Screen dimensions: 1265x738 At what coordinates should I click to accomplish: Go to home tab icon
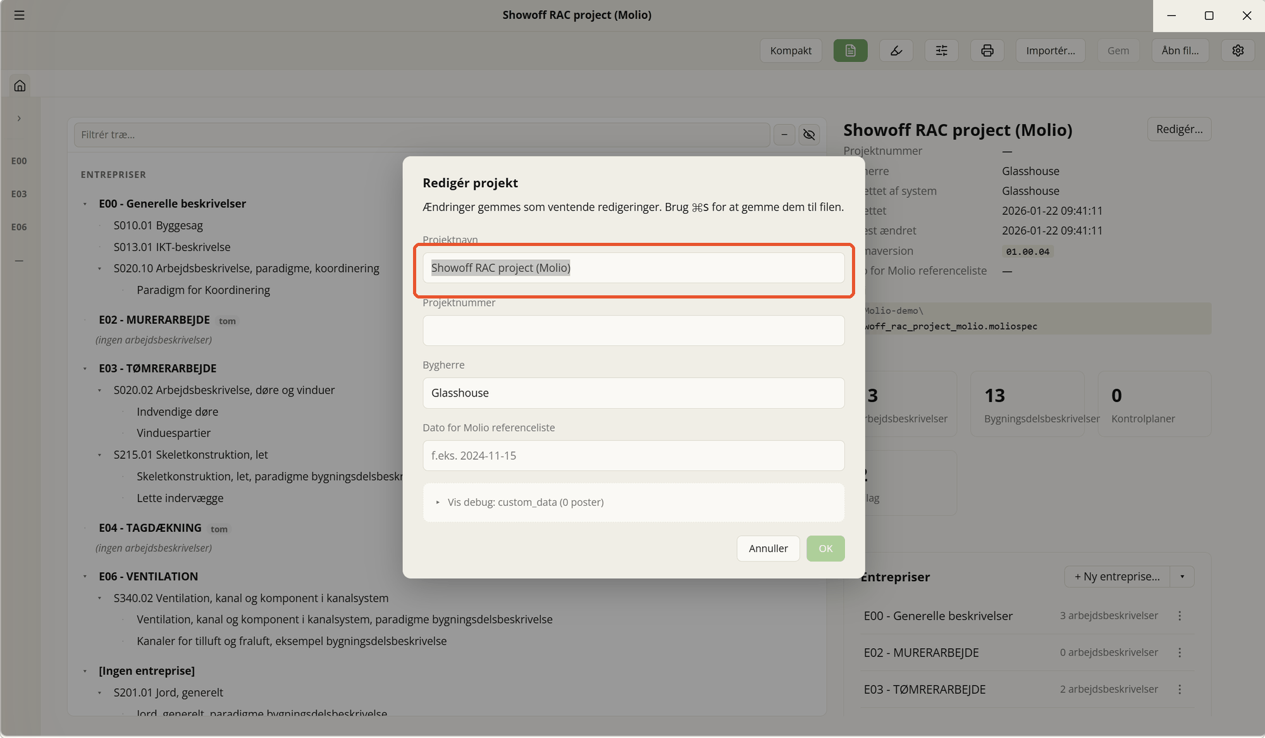coord(20,85)
